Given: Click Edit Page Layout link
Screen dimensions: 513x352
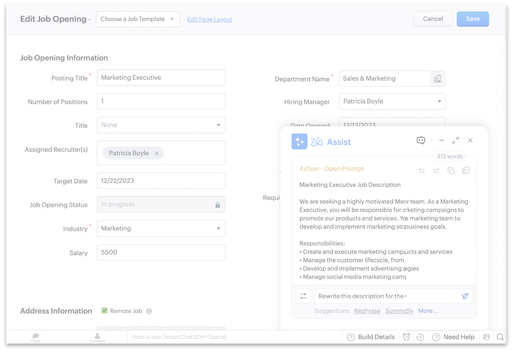Looking at the screenshot, I should (x=209, y=19).
